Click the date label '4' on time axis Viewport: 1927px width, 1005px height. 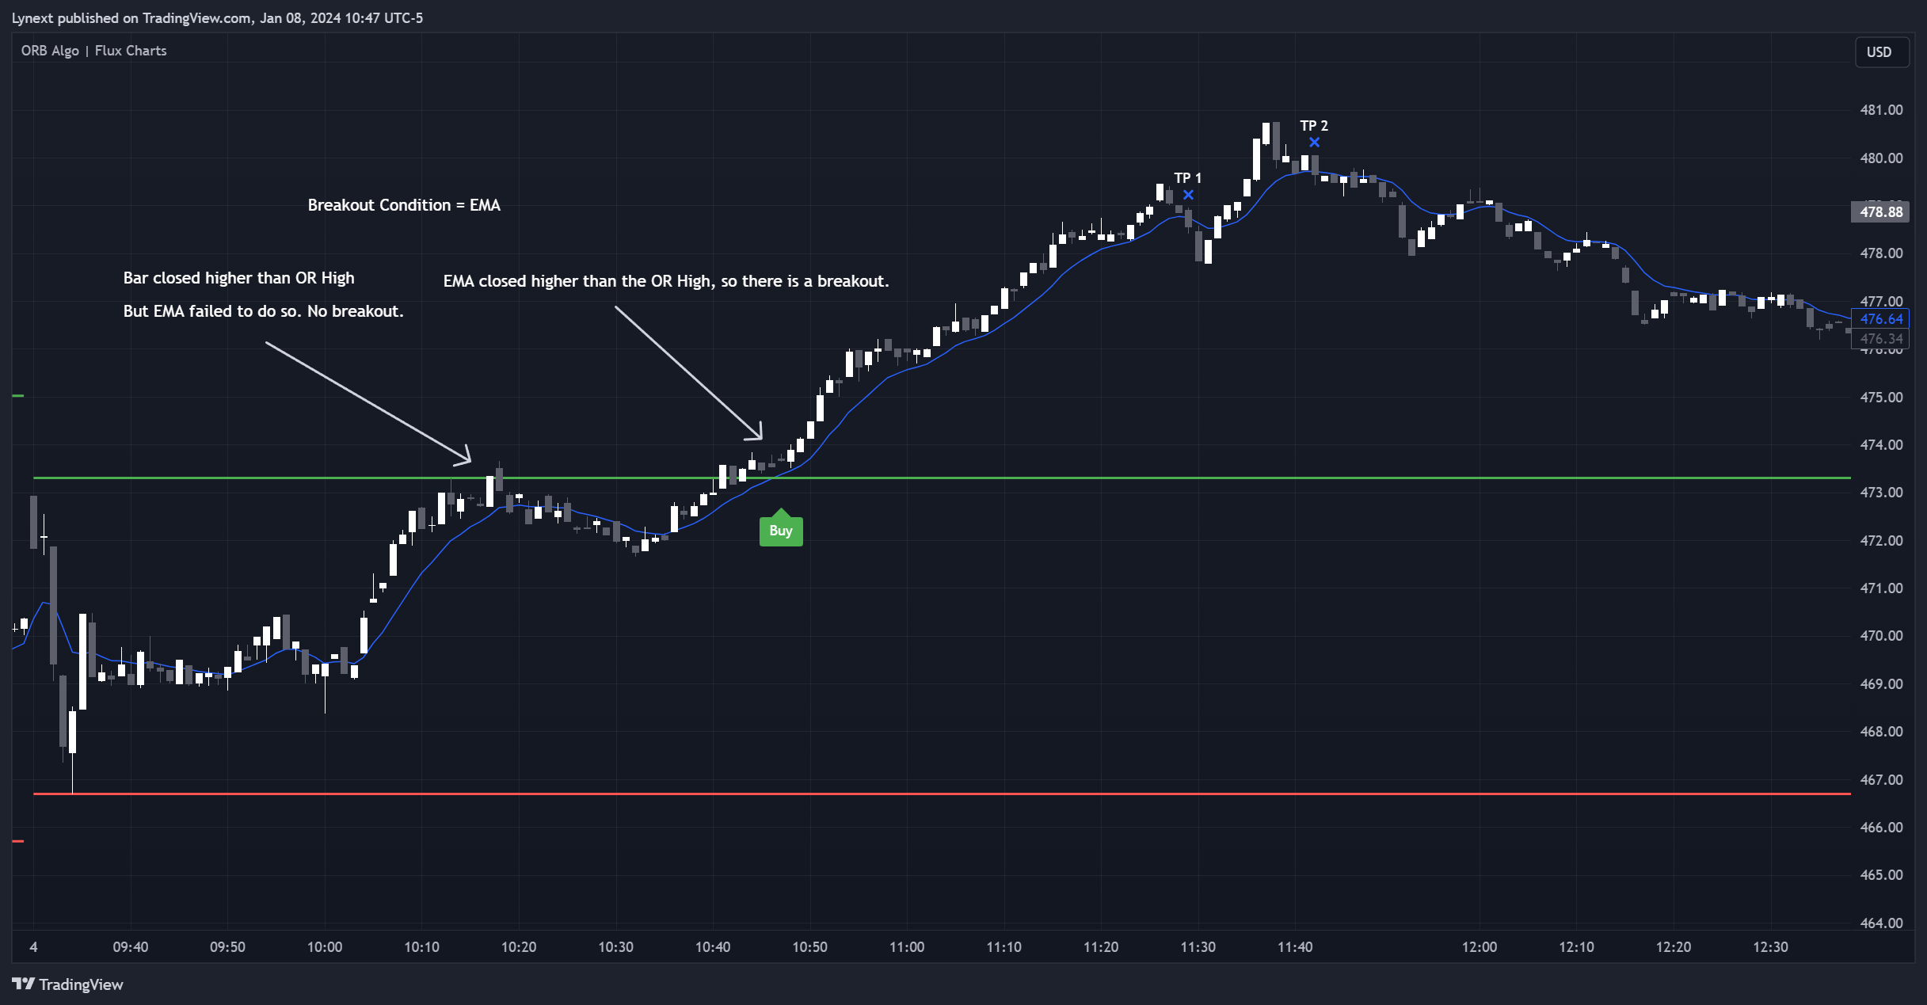coord(33,947)
